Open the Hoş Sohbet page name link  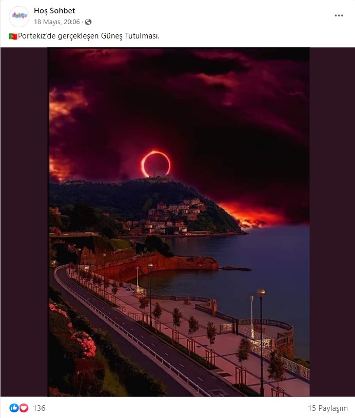click(54, 11)
